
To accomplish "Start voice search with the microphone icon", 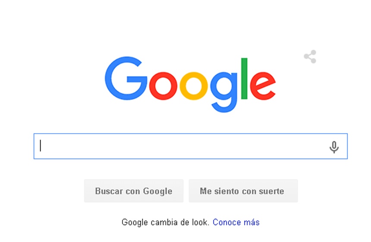I will 334,147.
